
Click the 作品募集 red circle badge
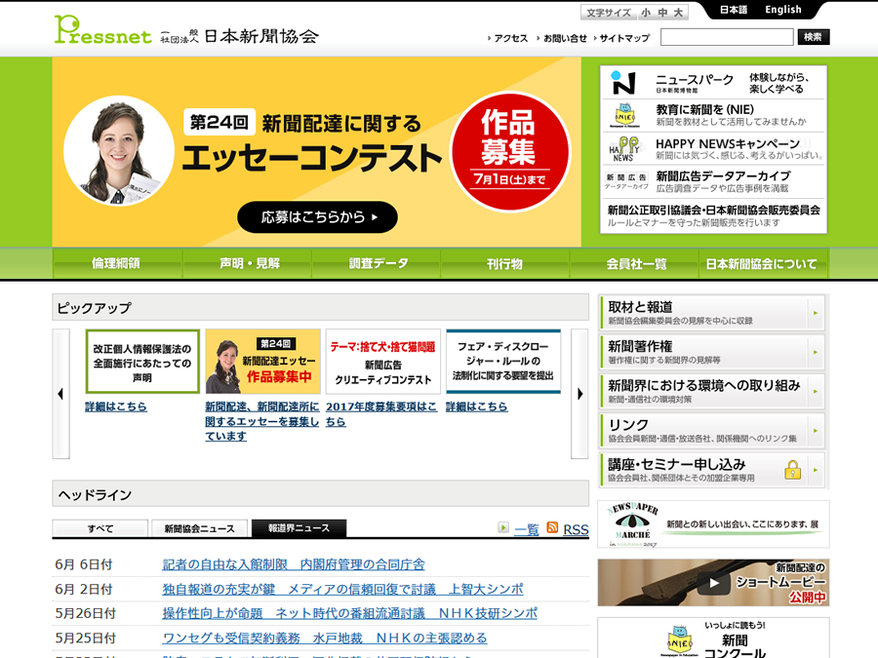pyautogui.click(x=509, y=152)
